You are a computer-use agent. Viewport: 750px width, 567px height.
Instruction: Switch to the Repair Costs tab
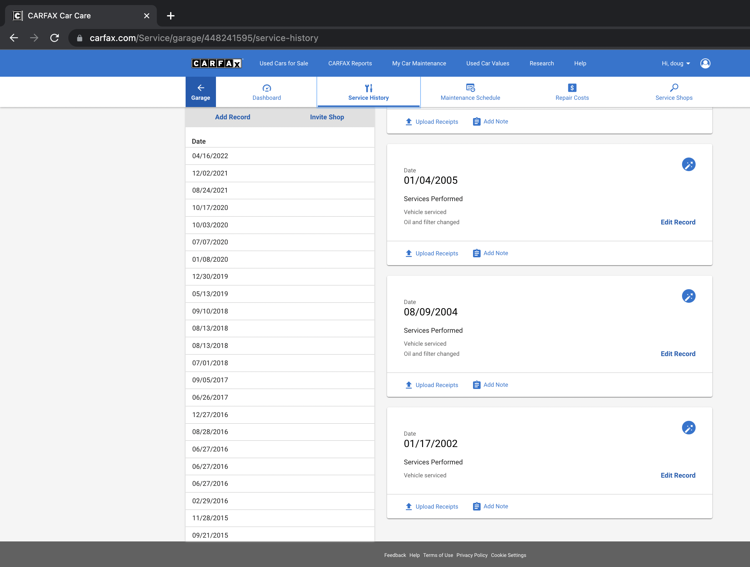pyautogui.click(x=572, y=92)
